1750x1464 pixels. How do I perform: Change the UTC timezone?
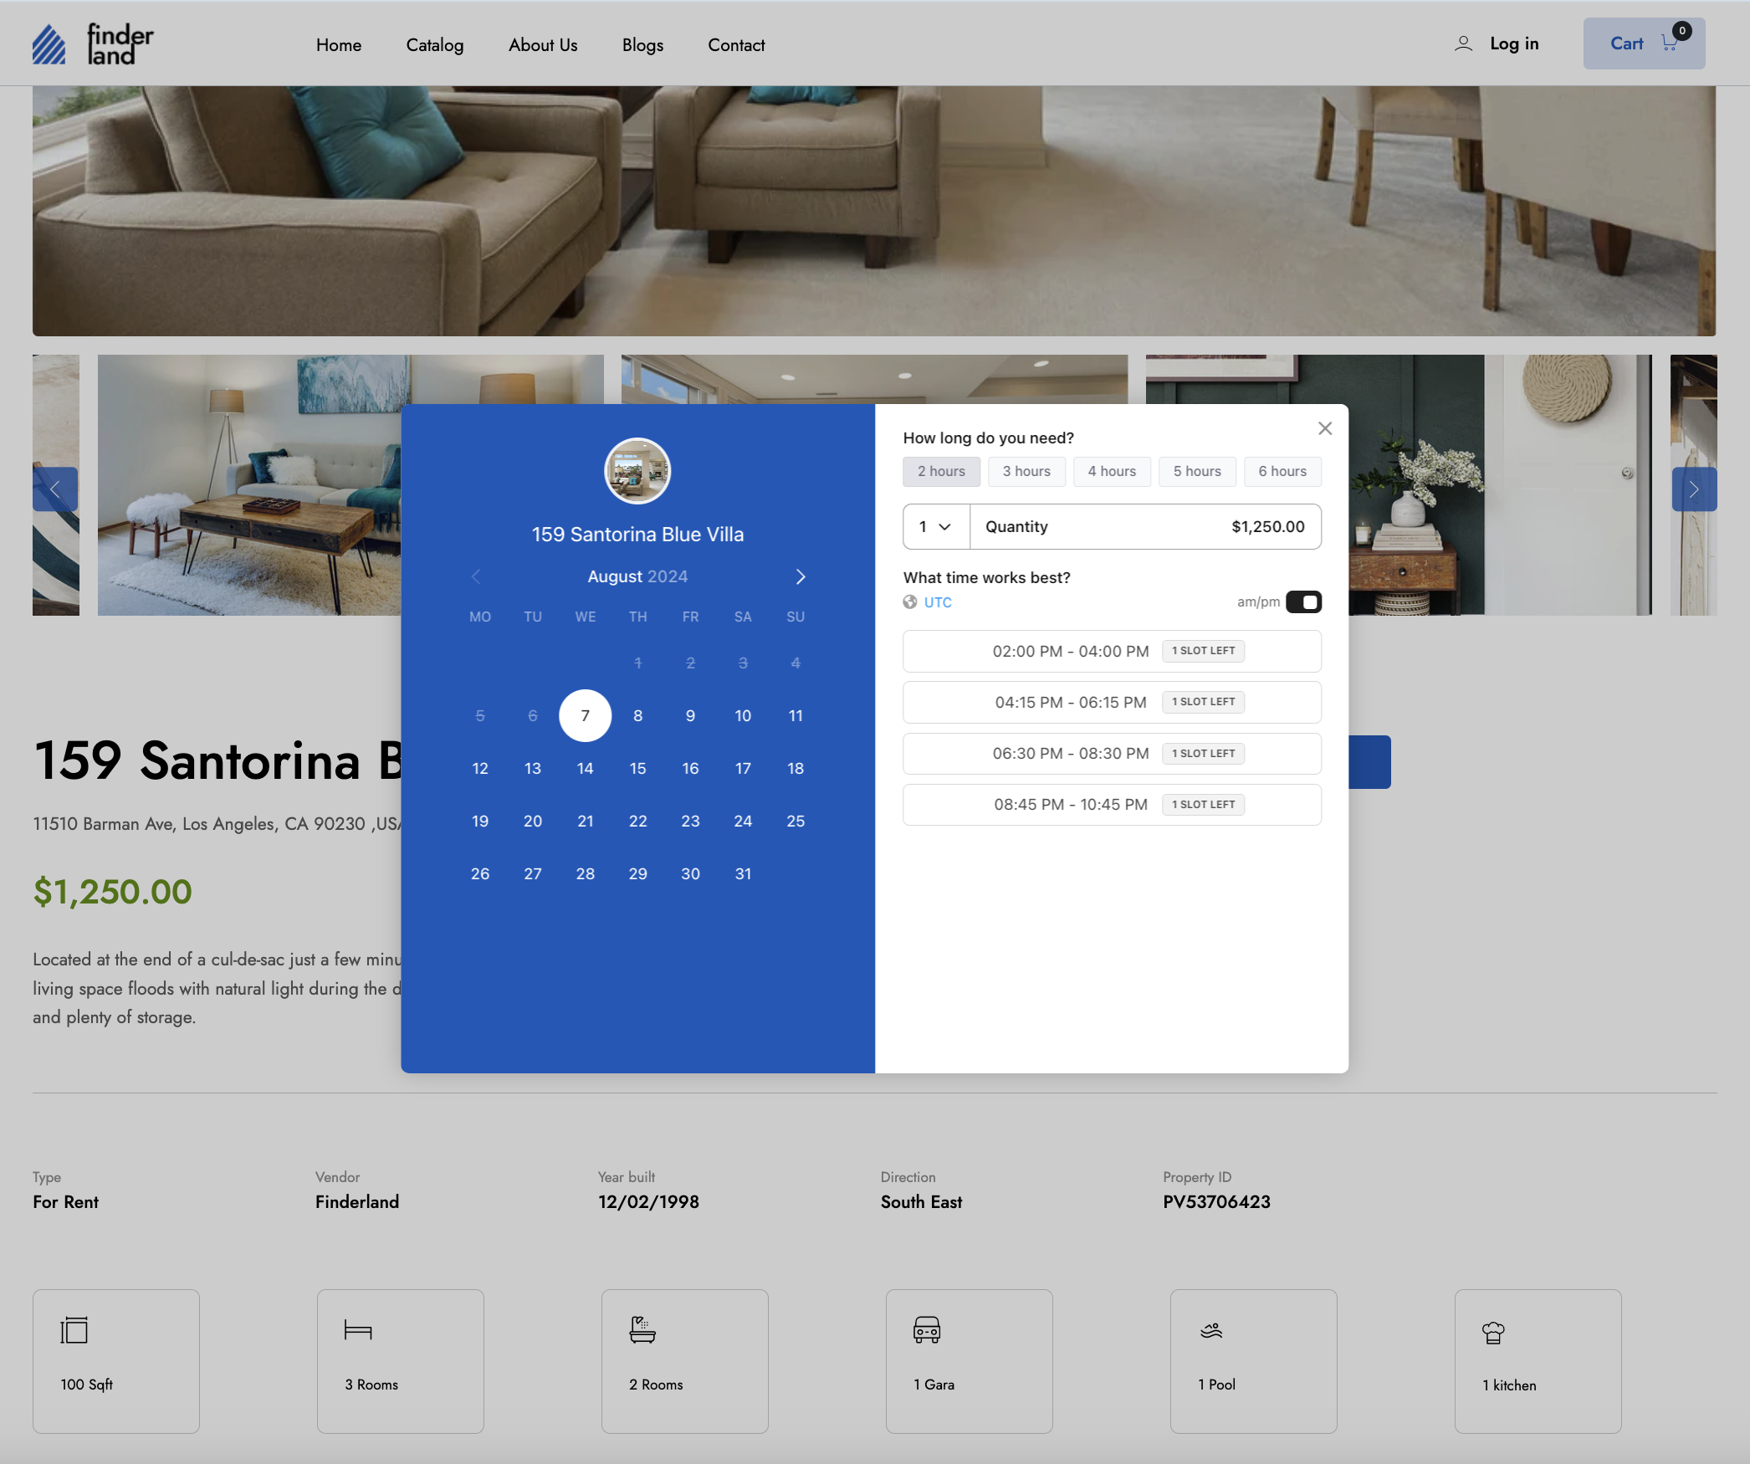click(x=938, y=601)
